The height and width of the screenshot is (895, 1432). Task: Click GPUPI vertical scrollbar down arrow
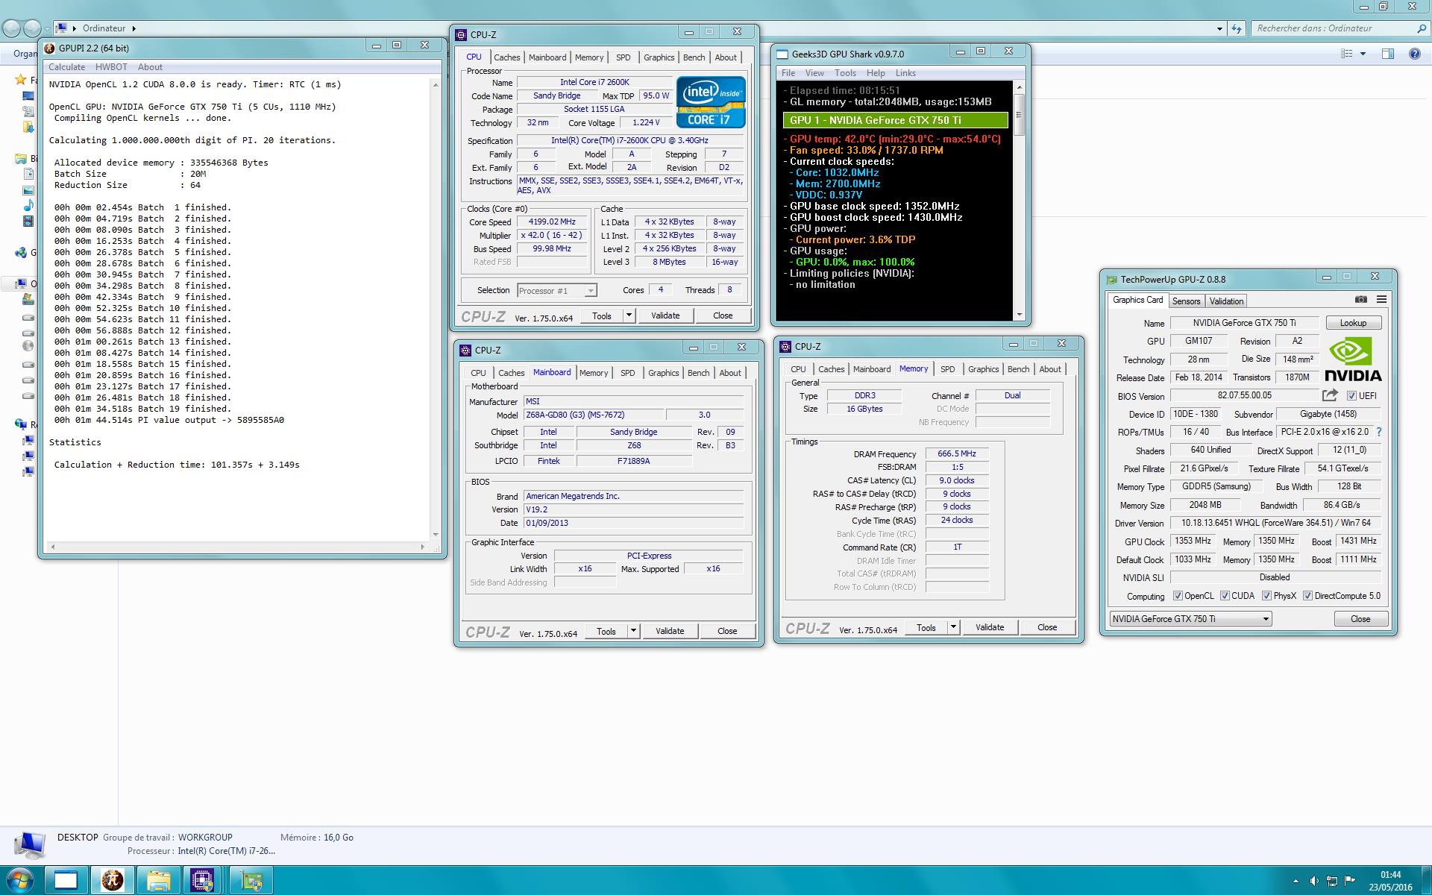click(436, 534)
